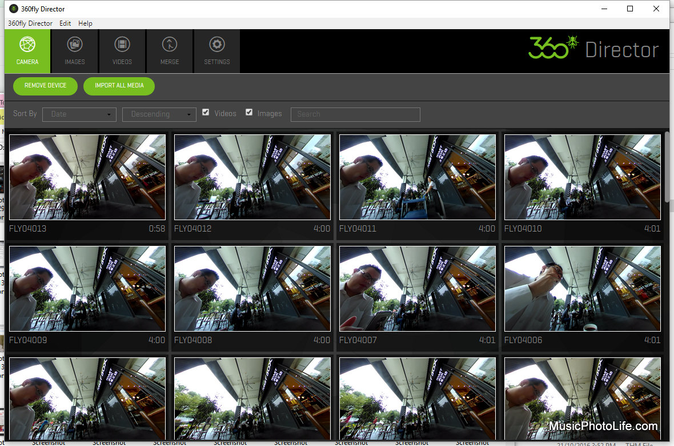Click the FLY04009 file name label

[x=28, y=340]
